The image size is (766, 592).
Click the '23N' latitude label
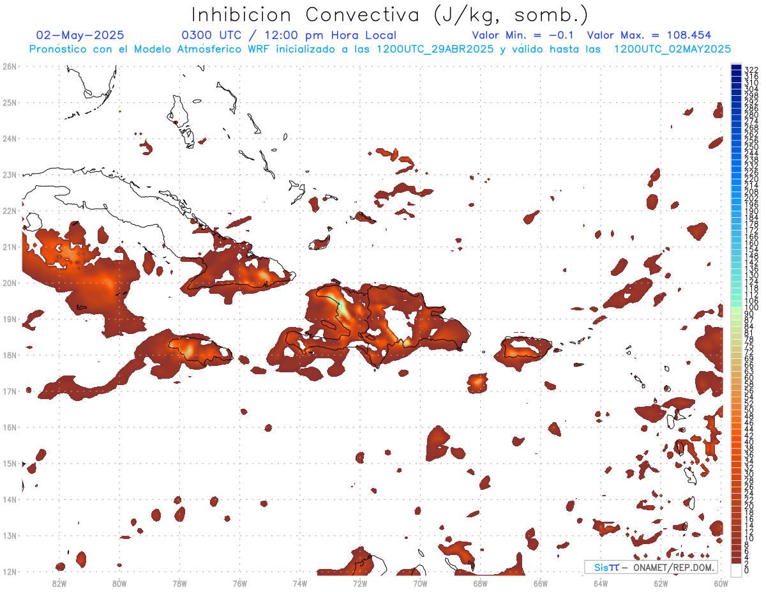pyautogui.click(x=9, y=174)
